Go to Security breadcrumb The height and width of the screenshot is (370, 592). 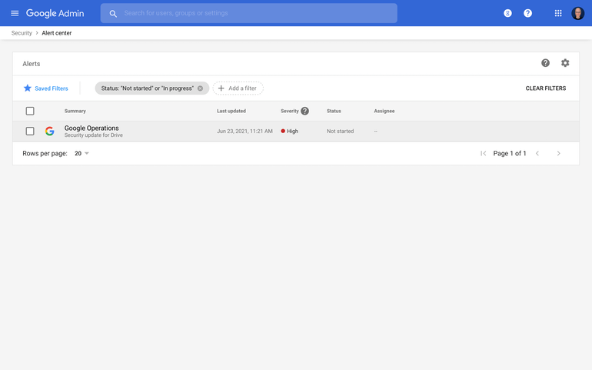(x=22, y=33)
